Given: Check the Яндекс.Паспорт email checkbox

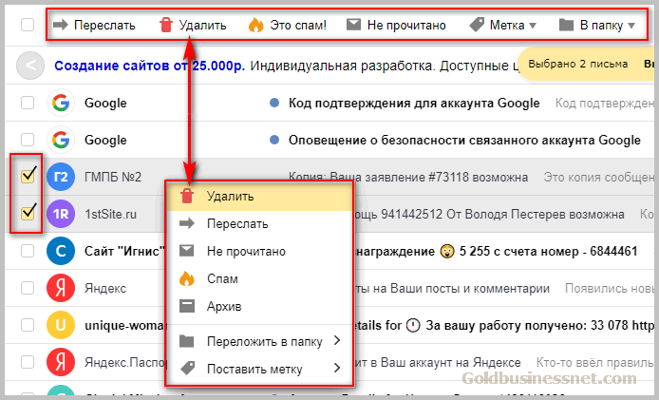Looking at the screenshot, I should [28, 362].
